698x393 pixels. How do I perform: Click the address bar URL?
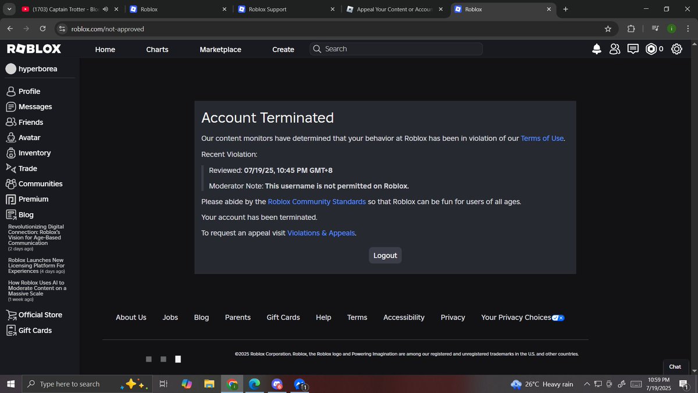pyautogui.click(x=108, y=29)
